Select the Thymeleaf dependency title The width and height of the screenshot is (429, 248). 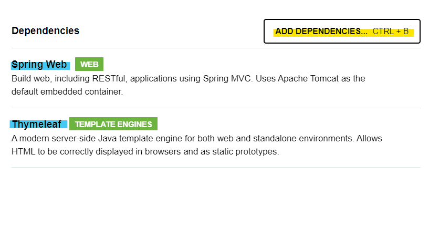point(36,125)
